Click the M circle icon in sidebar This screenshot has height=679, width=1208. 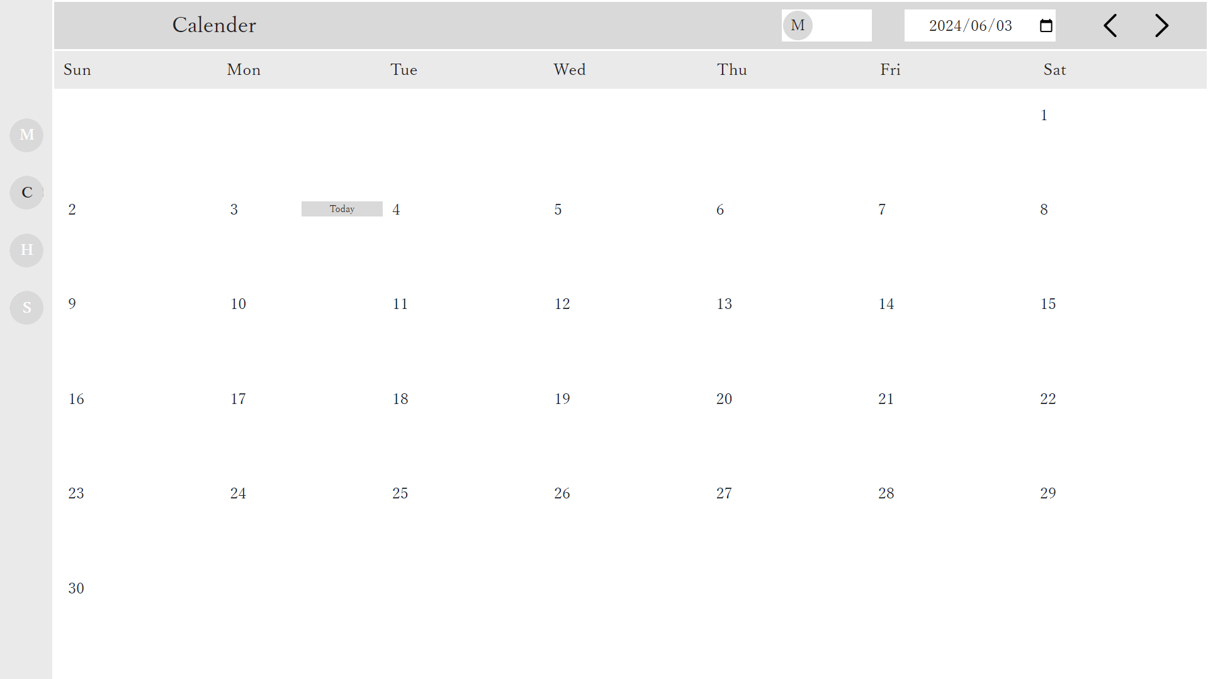click(x=26, y=135)
